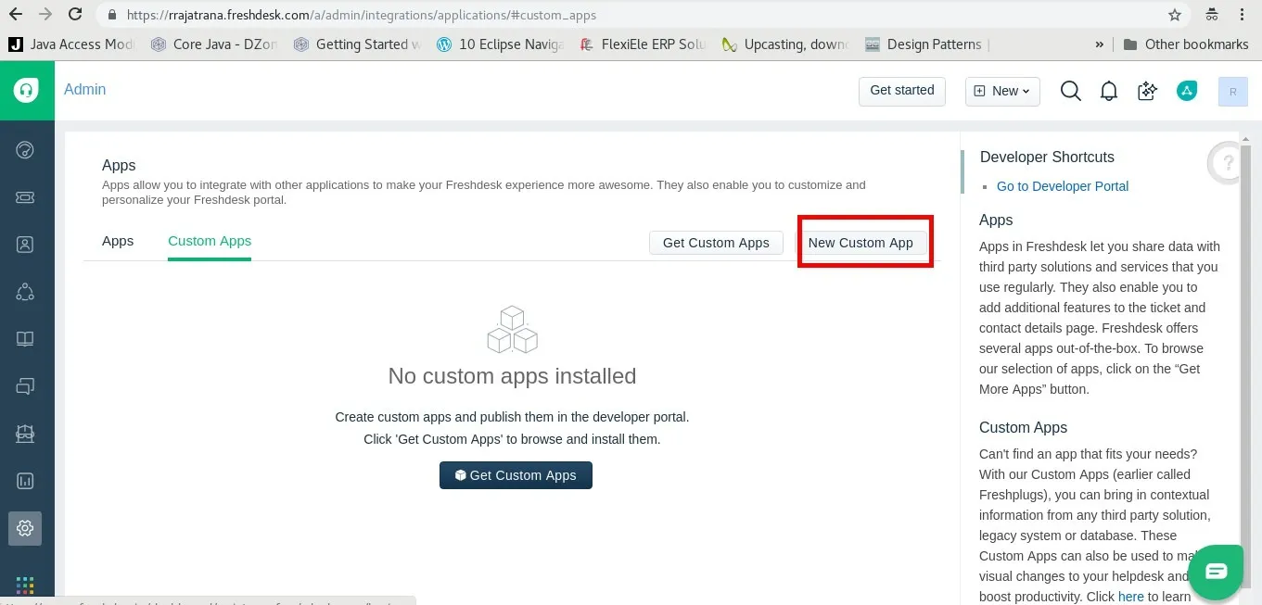Screen dimensions: 1262x605
Task: Click the Get started button
Action: coord(902,91)
